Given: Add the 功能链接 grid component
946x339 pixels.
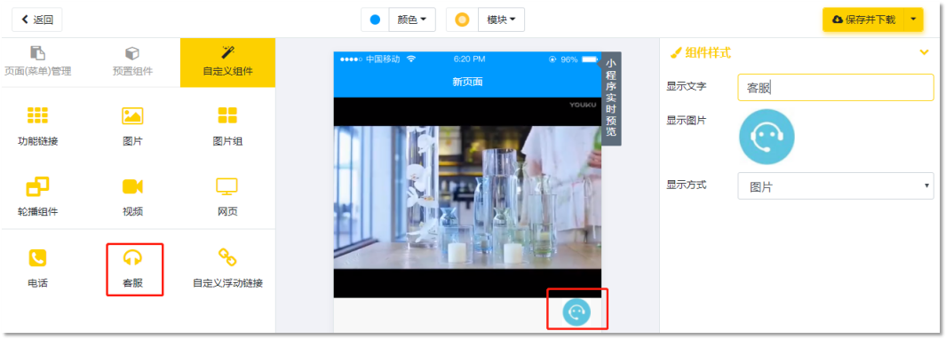Looking at the screenshot, I should coord(38,127).
